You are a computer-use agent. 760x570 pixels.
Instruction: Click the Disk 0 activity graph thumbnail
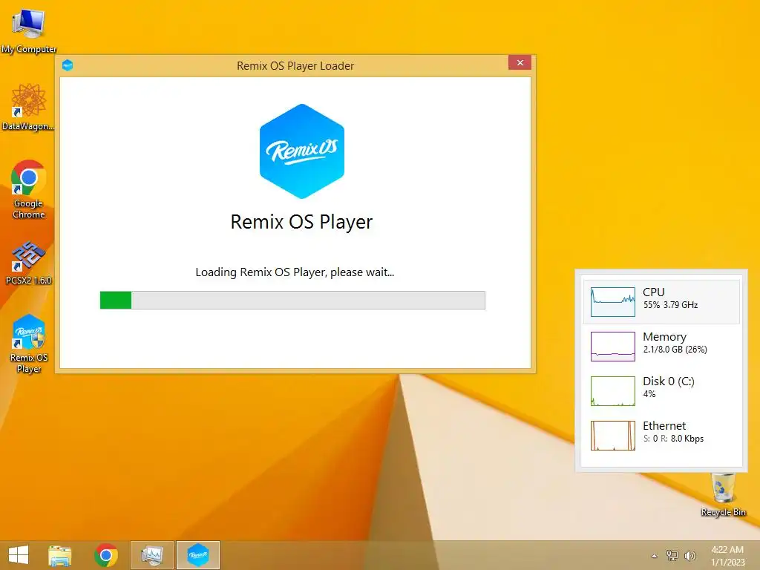(x=612, y=391)
